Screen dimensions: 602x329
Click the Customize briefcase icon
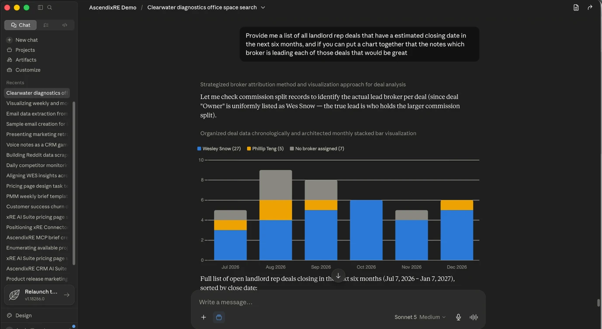tap(9, 70)
